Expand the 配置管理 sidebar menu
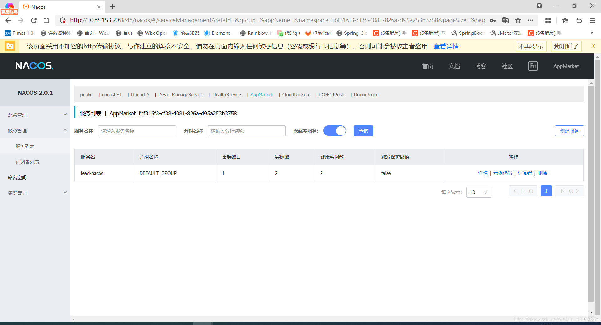Image resolution: width=601 pixels, height=325 pixels. [35, 115]
